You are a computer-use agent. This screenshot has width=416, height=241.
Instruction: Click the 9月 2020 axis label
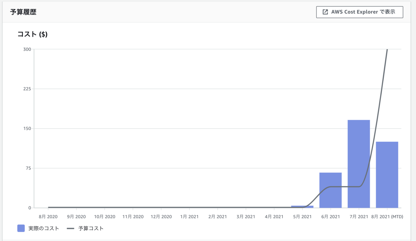[76, 217]
